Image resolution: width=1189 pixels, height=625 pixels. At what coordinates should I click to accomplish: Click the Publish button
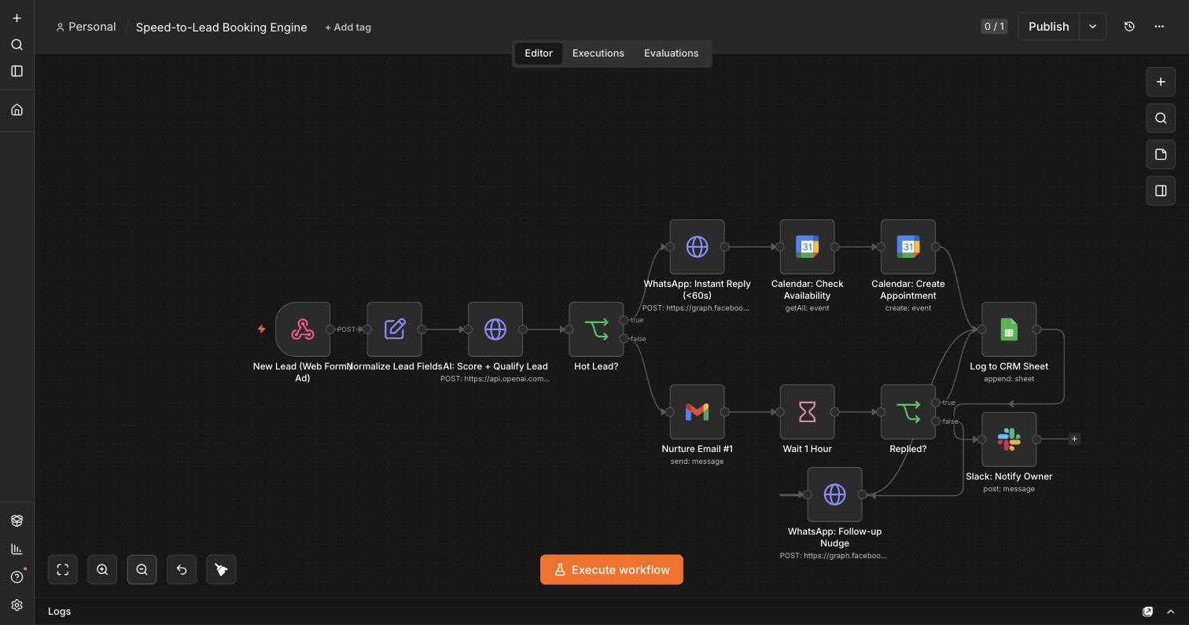point(1049,26)
